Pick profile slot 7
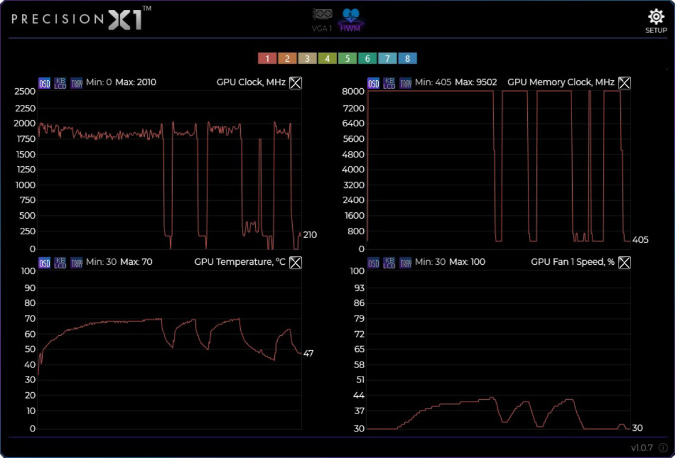Viewport: 675px width, 458px height. (387, 58)
